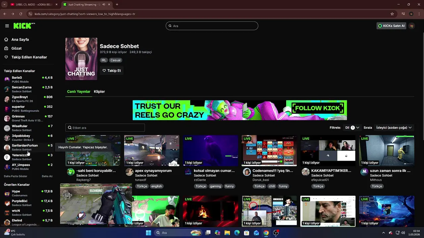This screenshot has width=424, height=238.
Task: Open the hamburger sidebar menu
Action: click(x=7, y=26)
